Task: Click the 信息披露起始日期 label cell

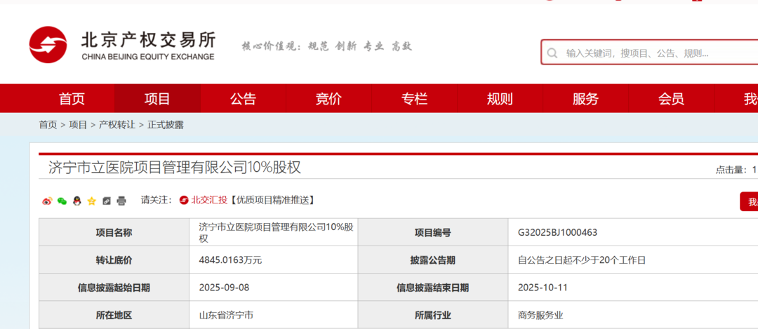Action: click(x=114, y=288)
